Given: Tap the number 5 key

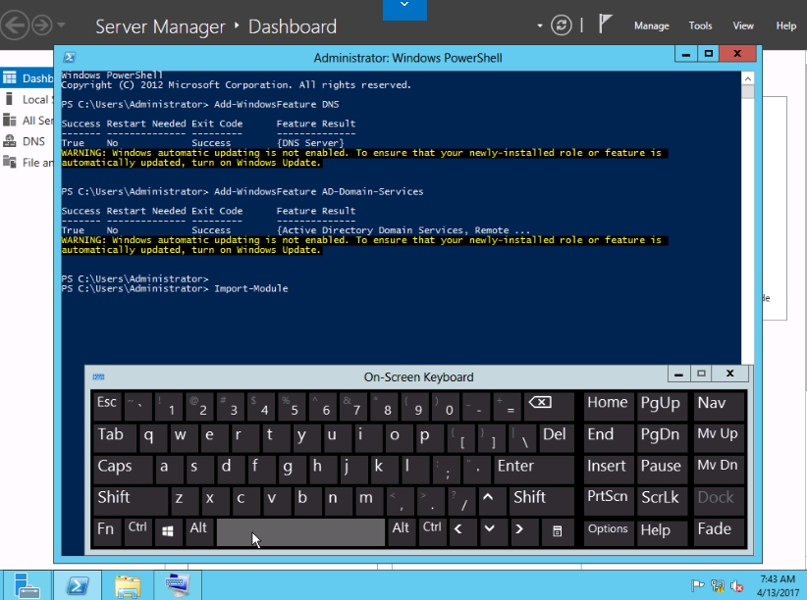Looking at the screenshot, I should [294, 405].
